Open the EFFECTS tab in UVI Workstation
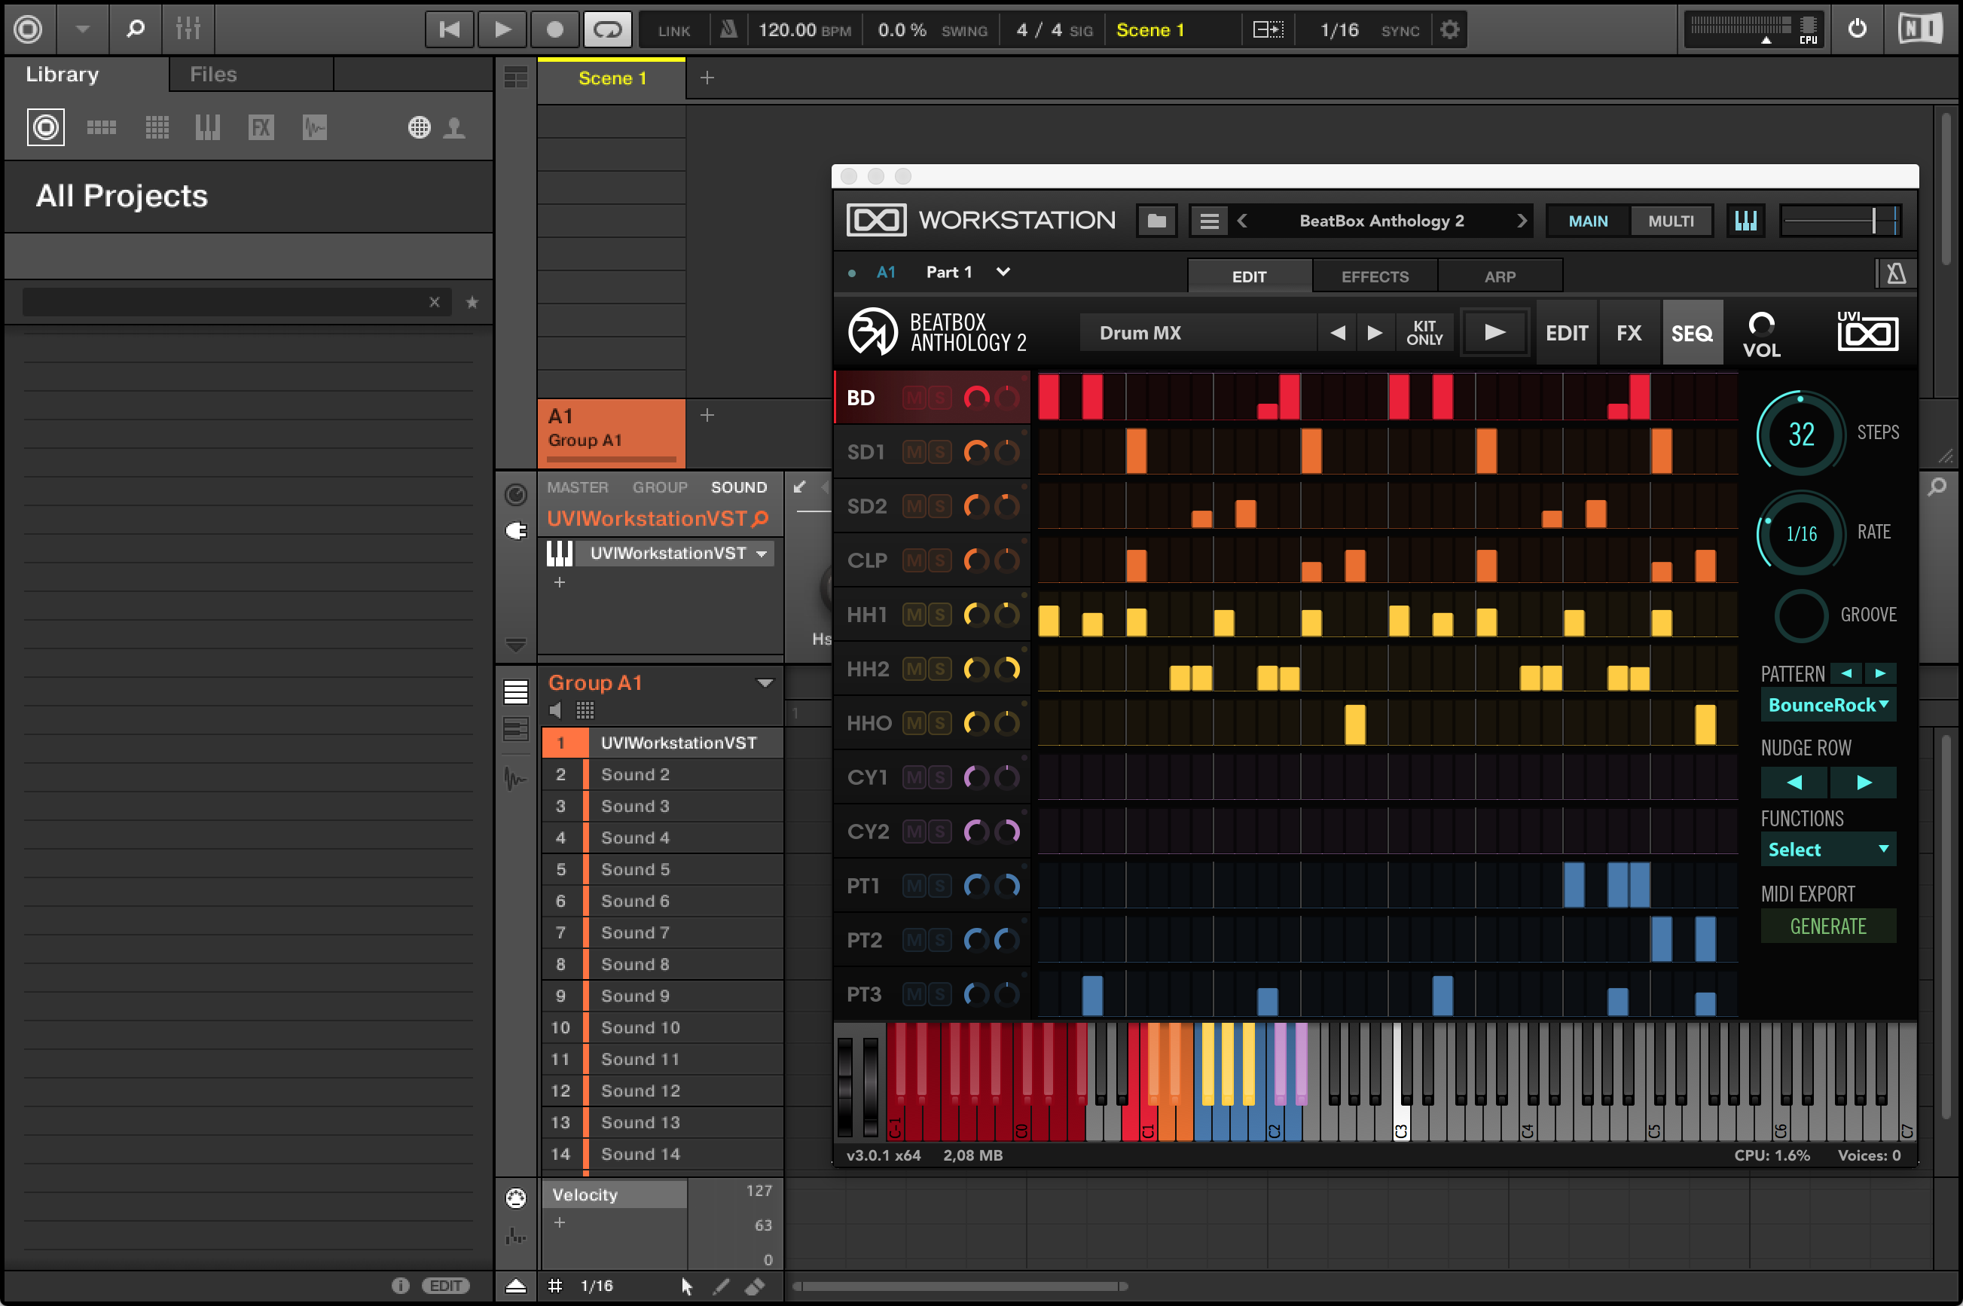Screen dimensions: 1963x1306 tap(1375, 276)
